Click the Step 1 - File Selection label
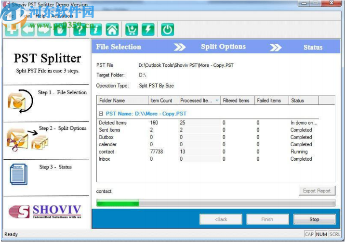345x242 pixels. pyautogui.click(x=62, y=92)
